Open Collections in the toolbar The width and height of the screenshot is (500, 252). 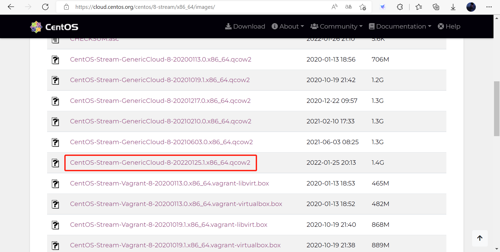436,7
